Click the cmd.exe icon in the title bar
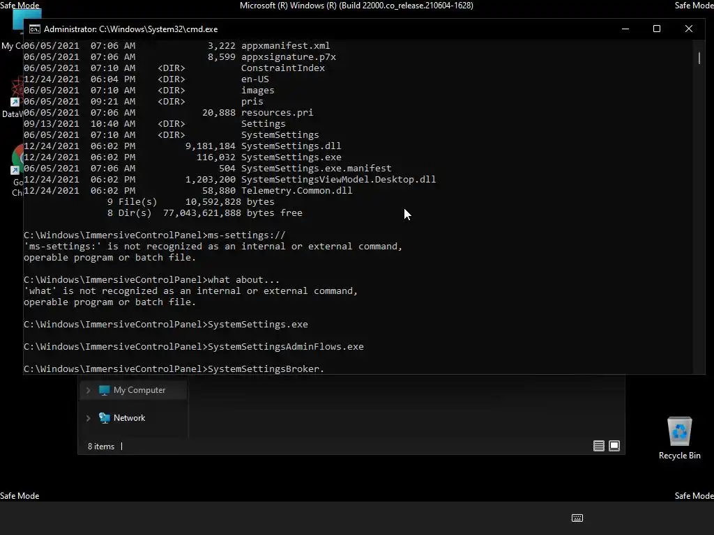This screenshot has height=535, width=714. coord(35,29)
